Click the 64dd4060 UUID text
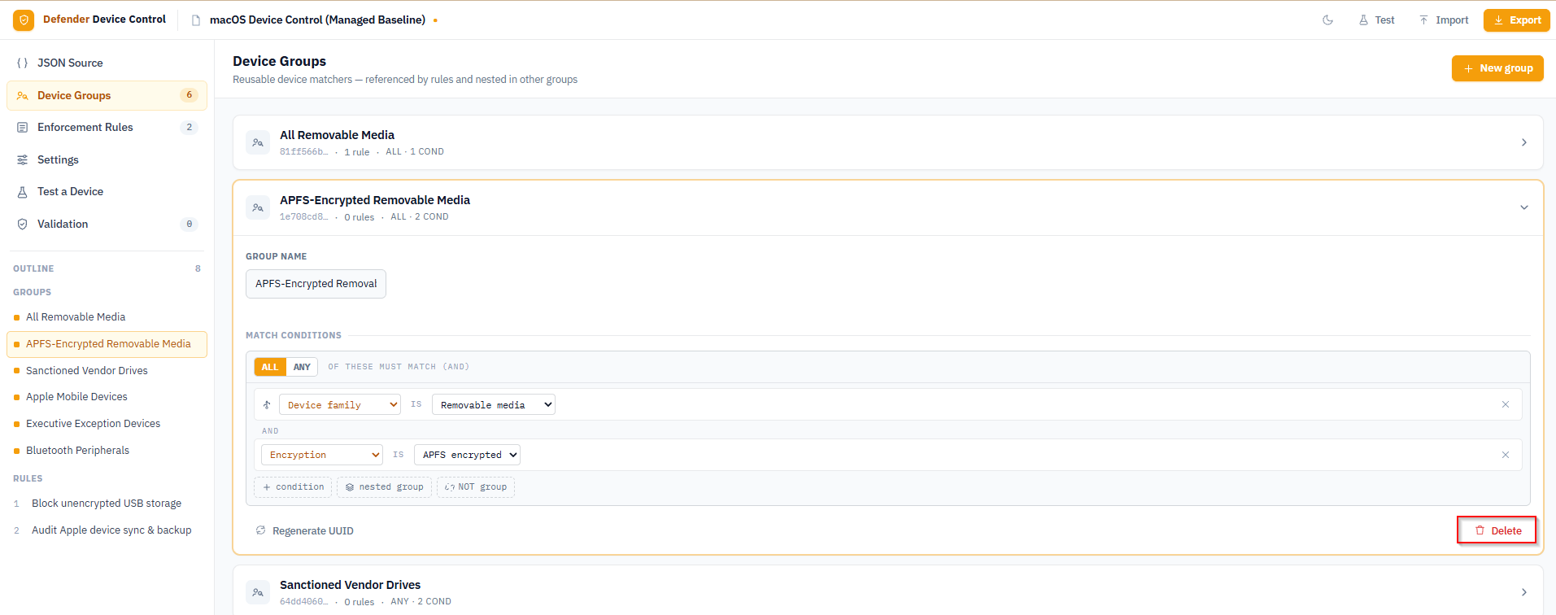Screen dimensions: 1556x615 (x=304, y=602)
